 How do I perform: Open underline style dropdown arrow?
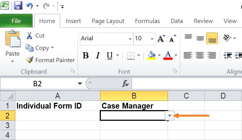tap(118, 55)
